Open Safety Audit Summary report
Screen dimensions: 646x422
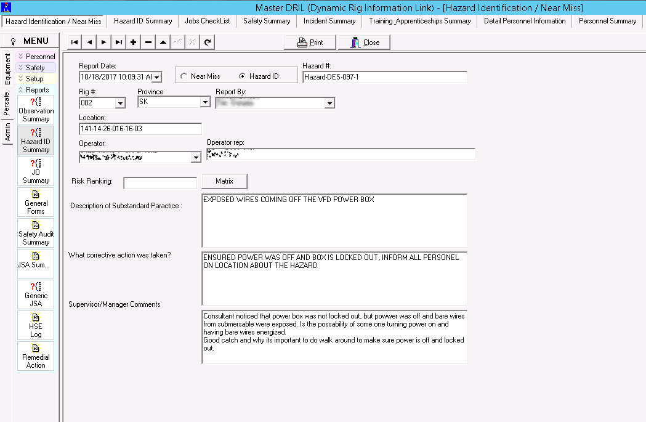click(x=36, y=233)
